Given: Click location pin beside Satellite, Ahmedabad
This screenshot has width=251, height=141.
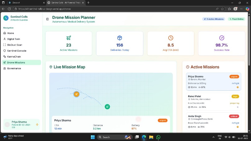Looking at the screenshot, I should click(189, 99).
